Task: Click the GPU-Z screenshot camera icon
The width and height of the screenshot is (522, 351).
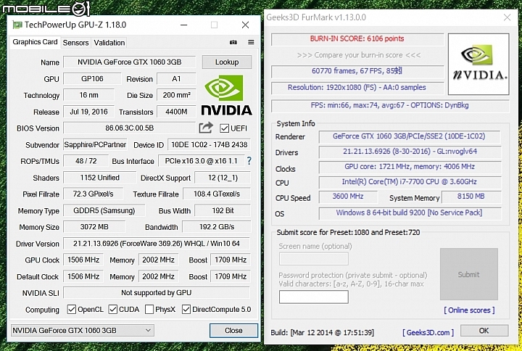Action: tap(233, 42)
